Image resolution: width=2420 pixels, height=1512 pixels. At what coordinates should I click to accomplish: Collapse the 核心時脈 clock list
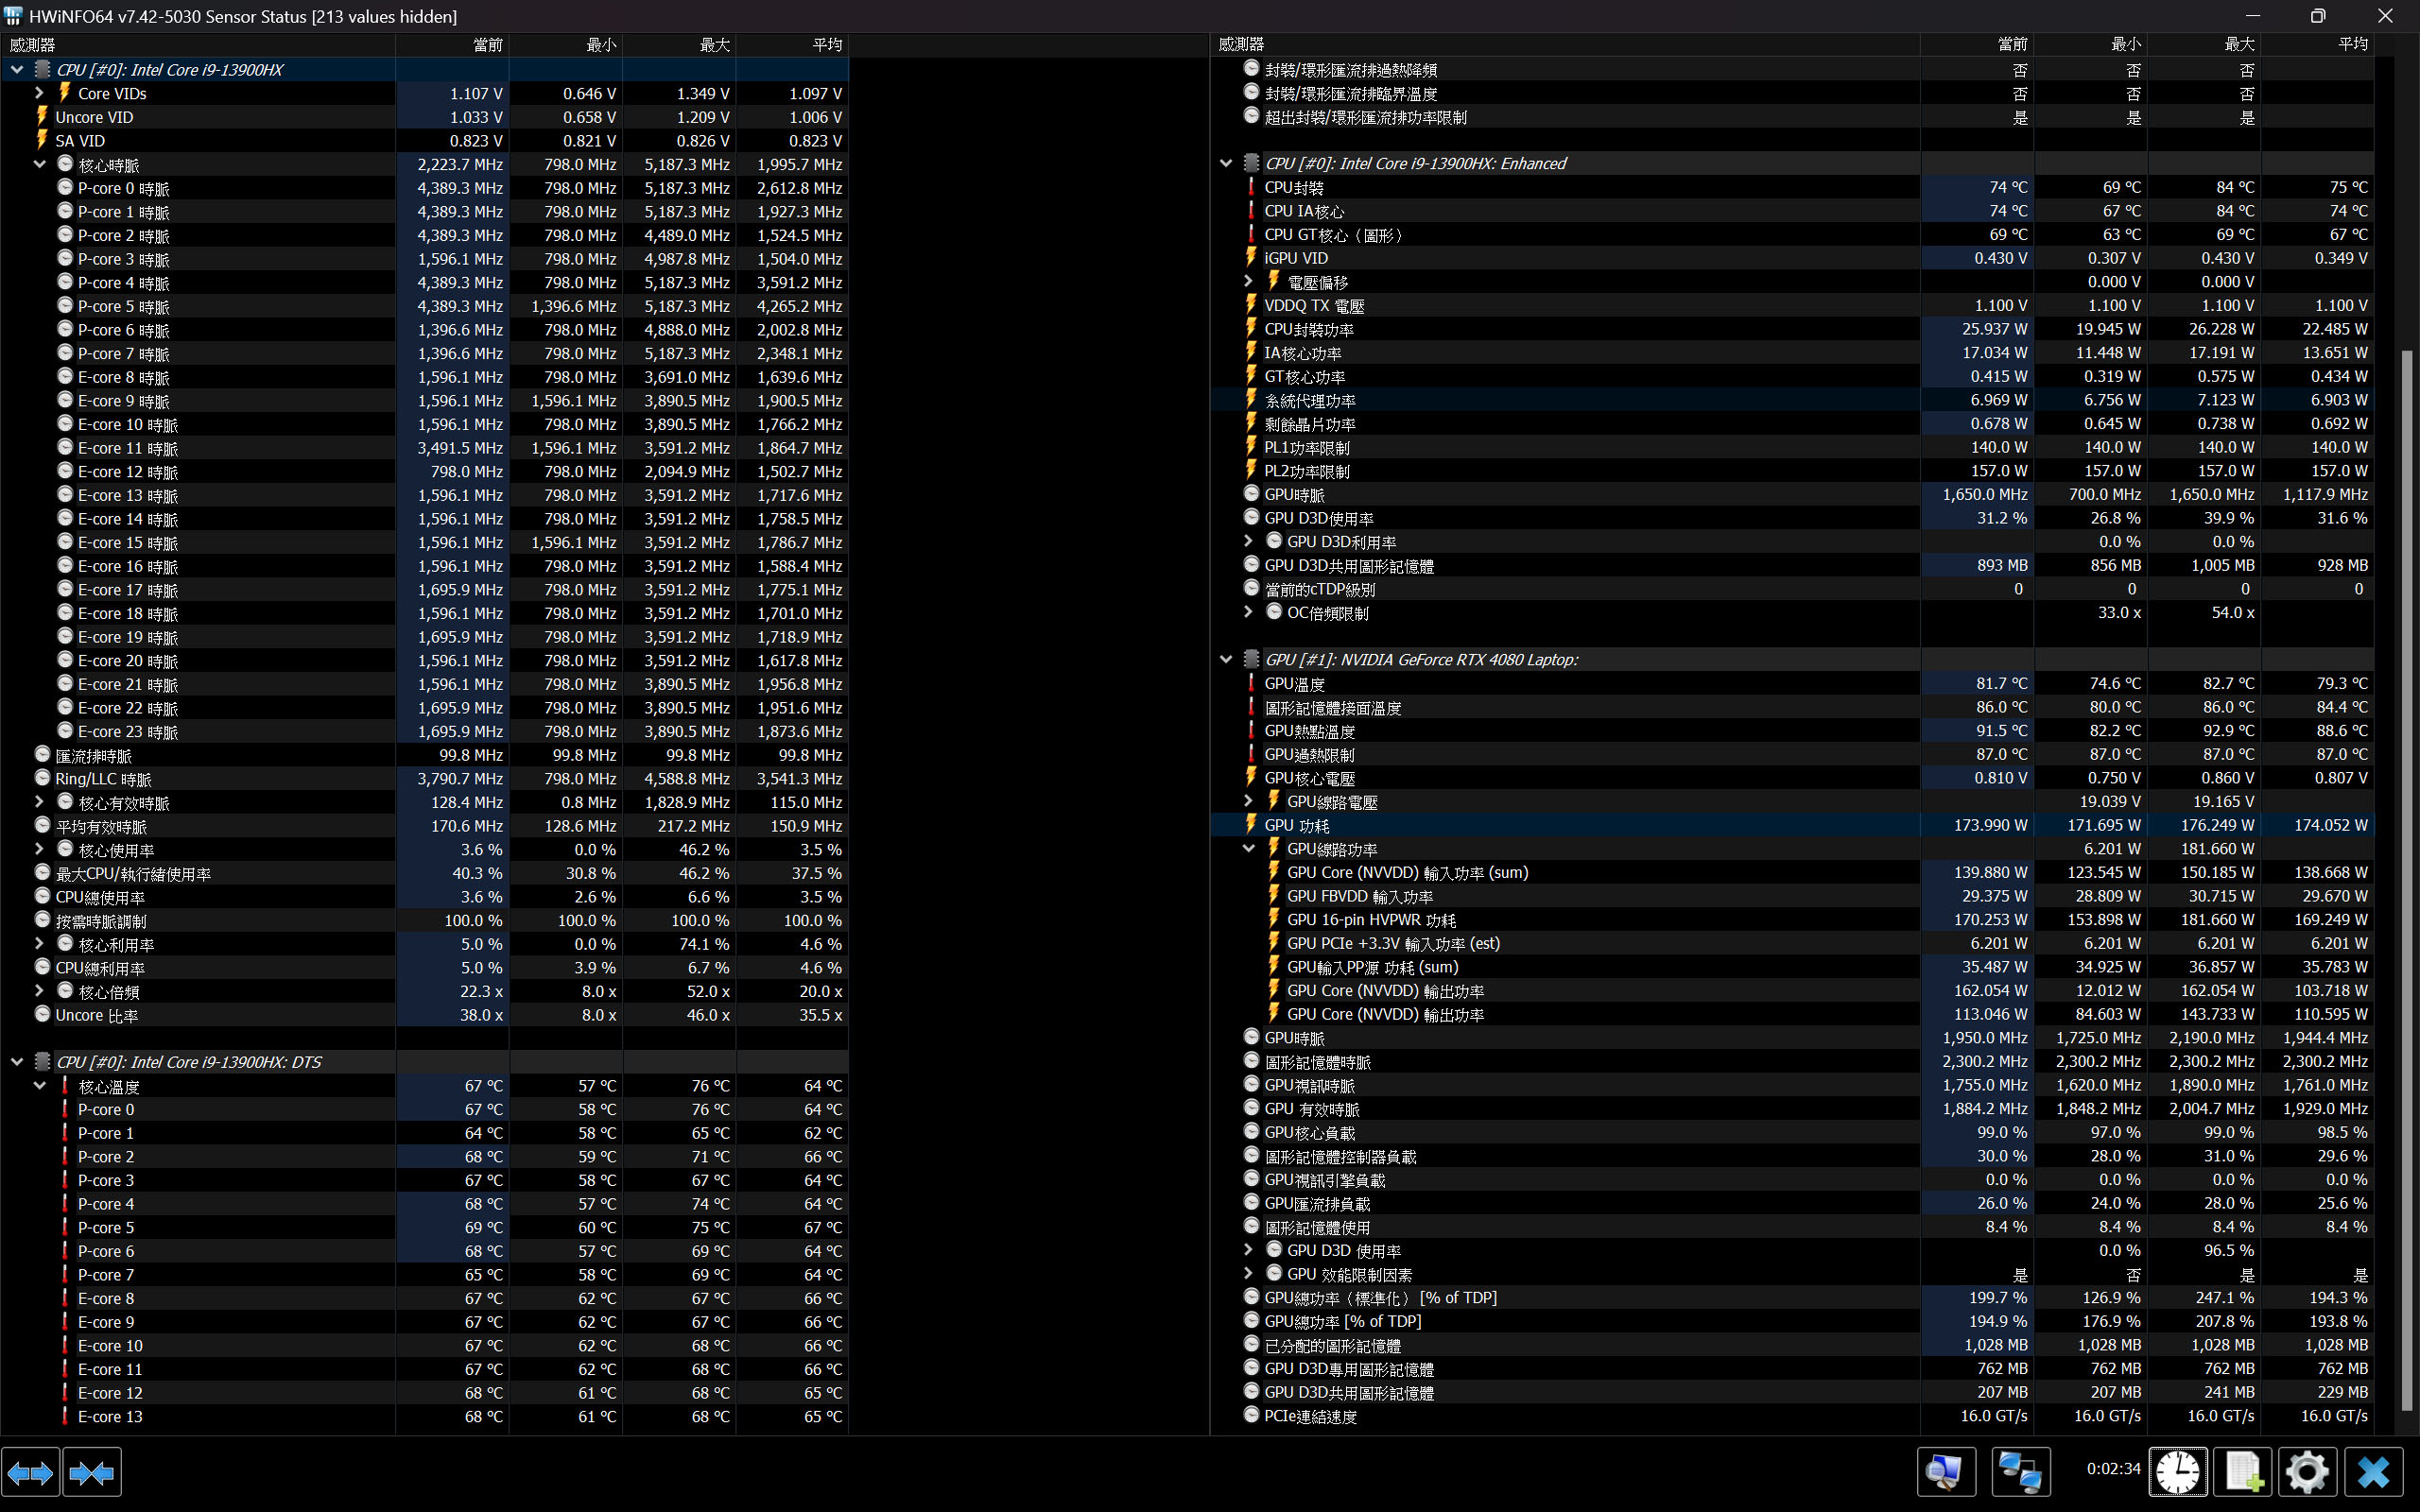pyautogui.click(x=39, y=164)
